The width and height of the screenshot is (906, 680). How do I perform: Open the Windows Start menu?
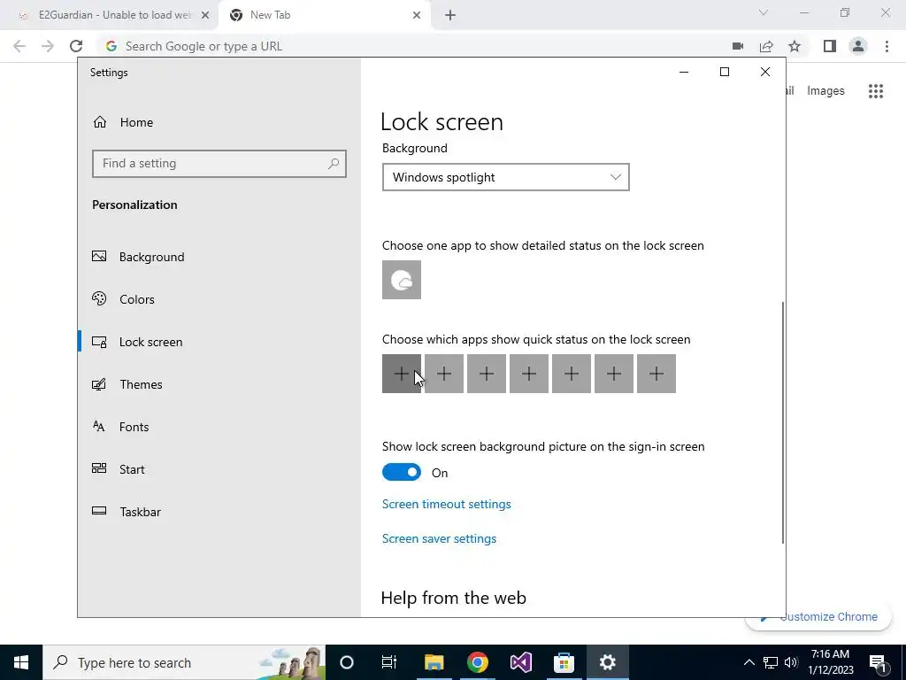[x=21, y=662]
